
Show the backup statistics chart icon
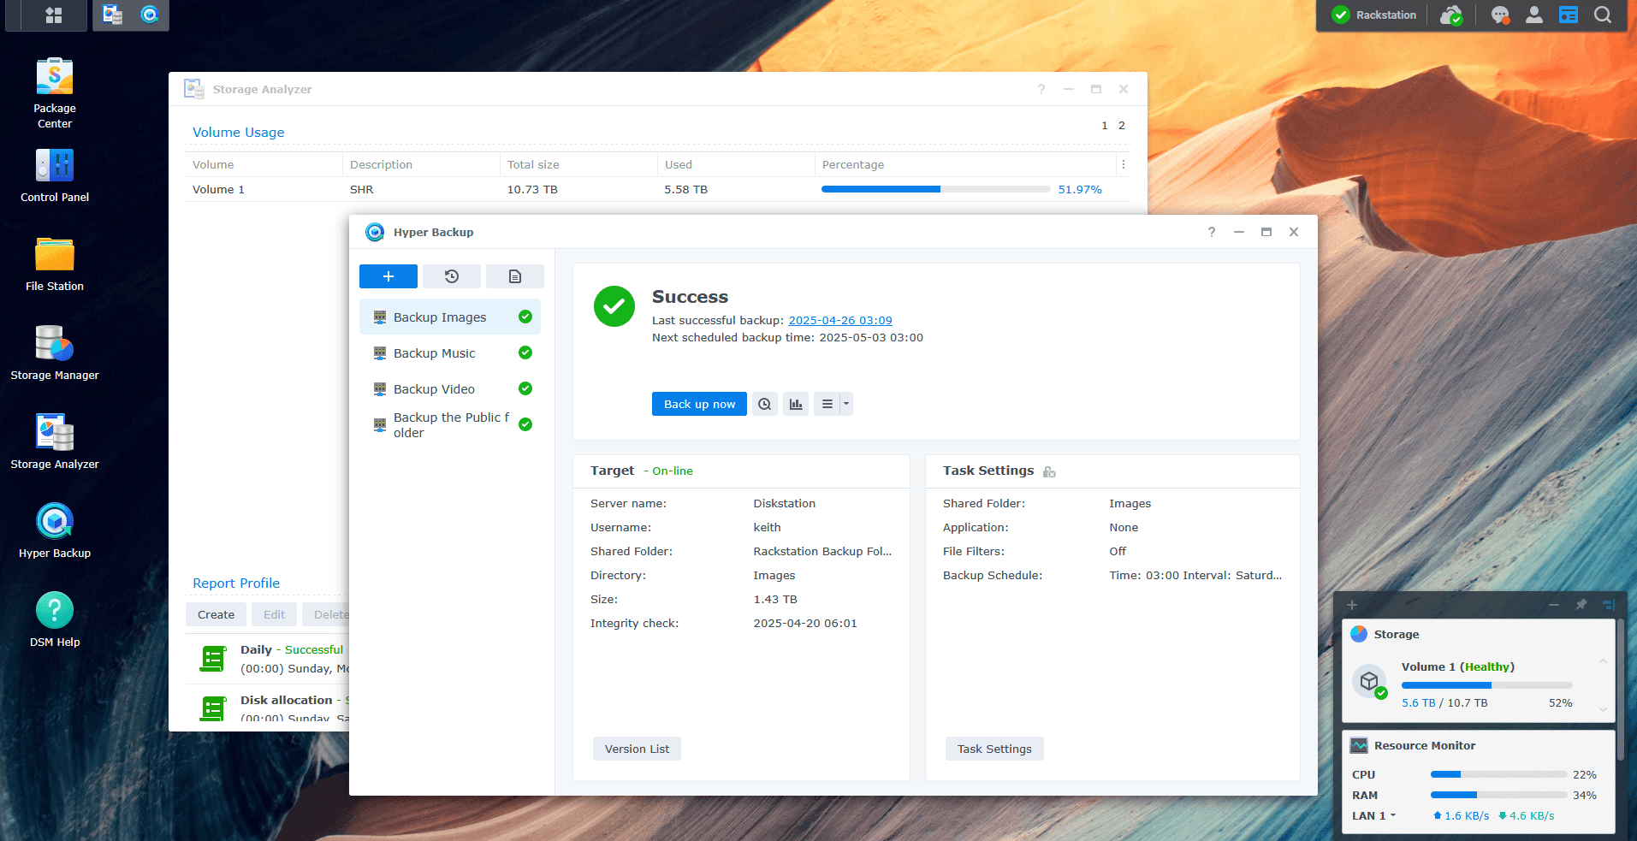click(x=796, y=404)
